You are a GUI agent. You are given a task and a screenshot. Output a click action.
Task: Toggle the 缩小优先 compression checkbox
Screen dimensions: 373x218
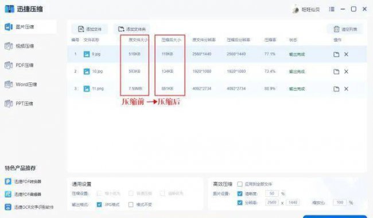click(x=99, y=193)
